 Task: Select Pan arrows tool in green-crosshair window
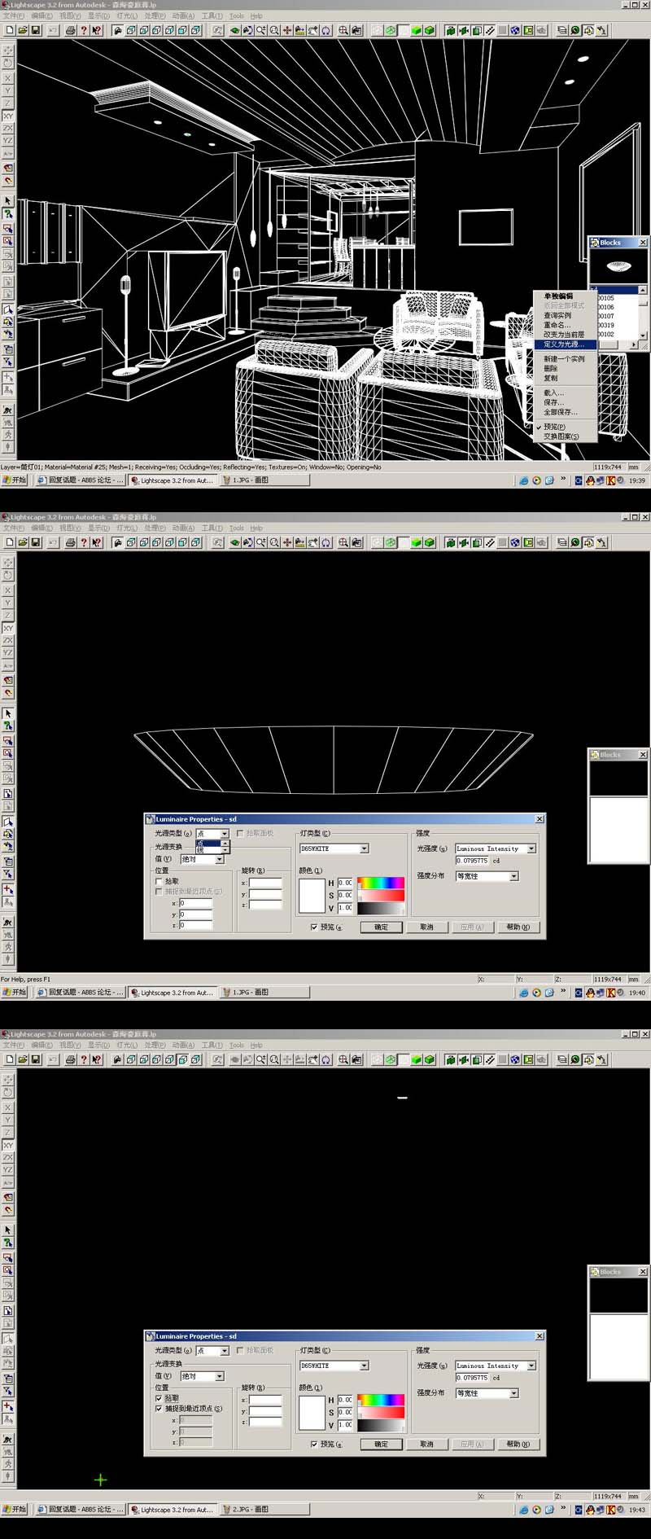point(287,1059)
